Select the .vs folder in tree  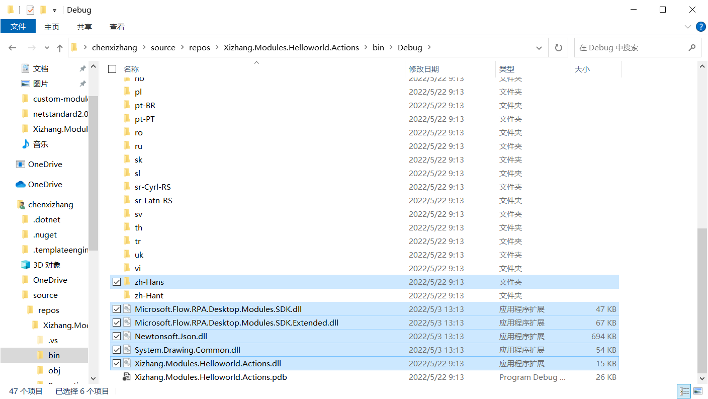(53, 340)
